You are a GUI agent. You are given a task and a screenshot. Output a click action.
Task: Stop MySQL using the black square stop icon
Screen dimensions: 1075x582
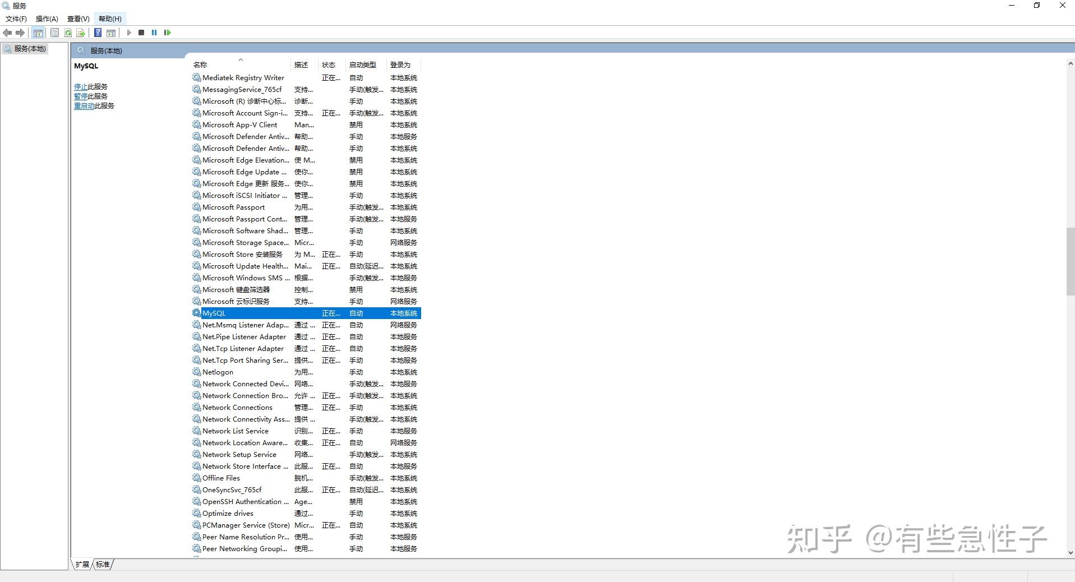click(x=141, y=33)
